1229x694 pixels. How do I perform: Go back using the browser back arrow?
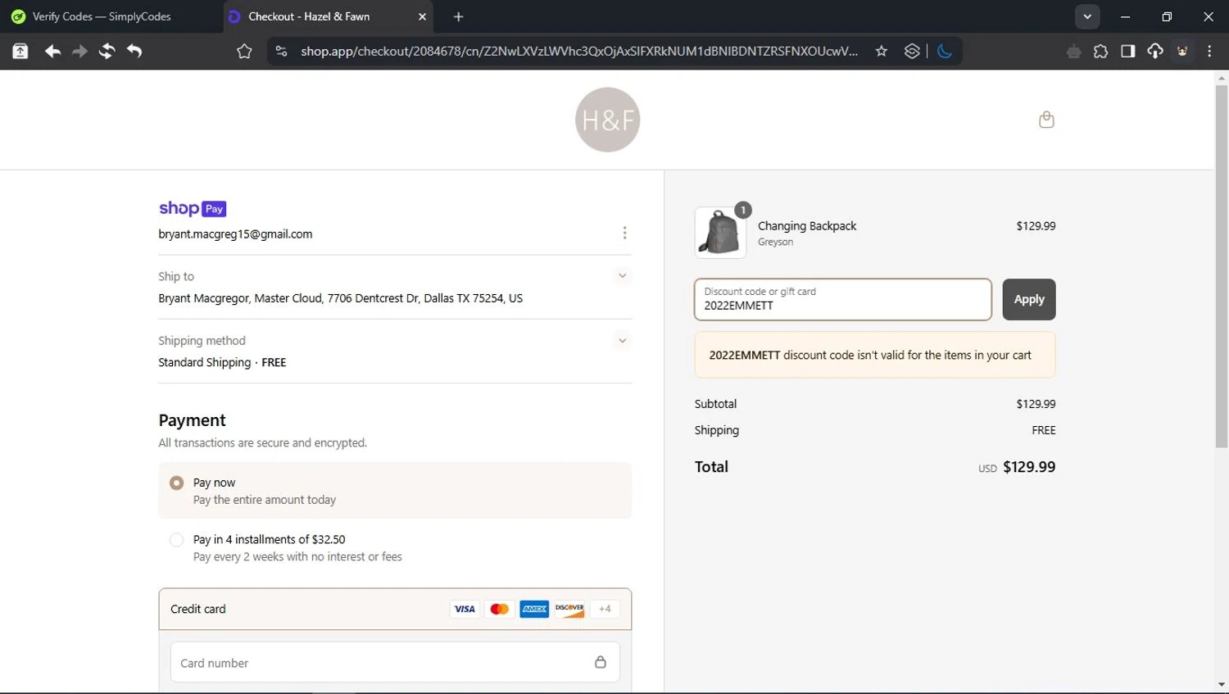(52, 51)
